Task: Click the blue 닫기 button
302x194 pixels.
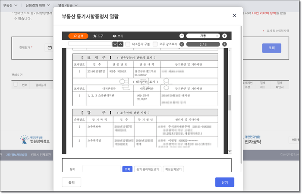Action: click(x=225, y=182)
